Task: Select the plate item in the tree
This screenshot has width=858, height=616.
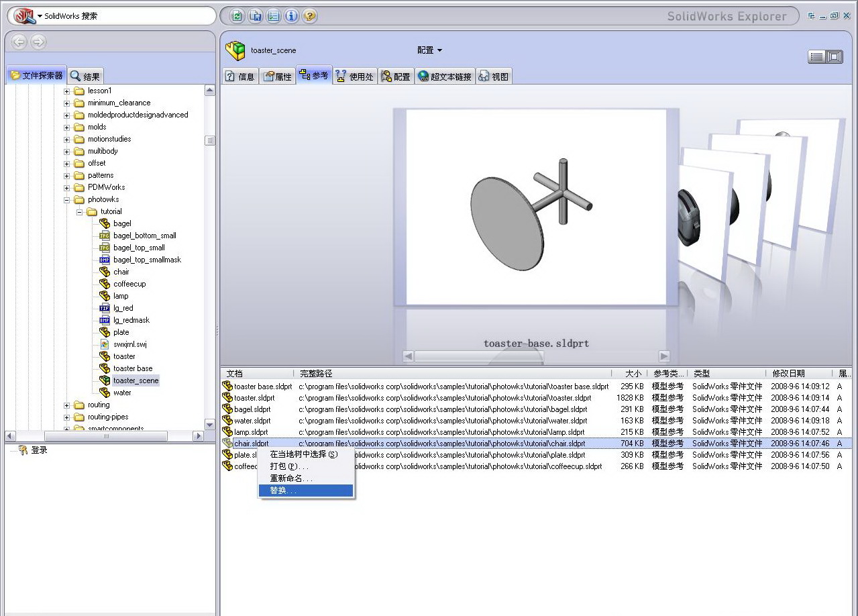Action: pos(121,332)
